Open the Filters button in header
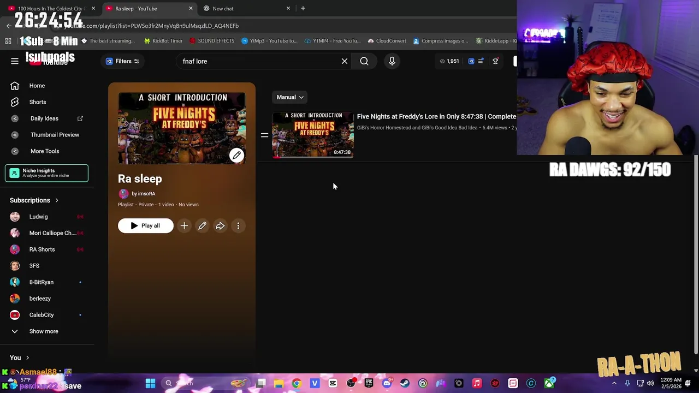Image resolution: width=699 pixels, height=393 pixels. [x=123, y=61]
